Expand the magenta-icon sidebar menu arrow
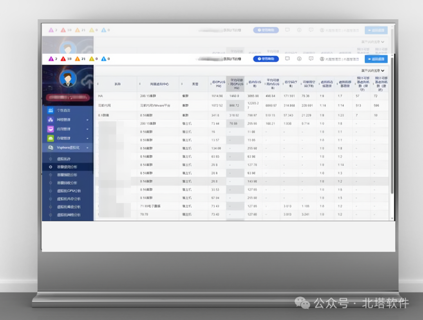The height and width of the screenshot is (320, 423). (x=87, y=129)
